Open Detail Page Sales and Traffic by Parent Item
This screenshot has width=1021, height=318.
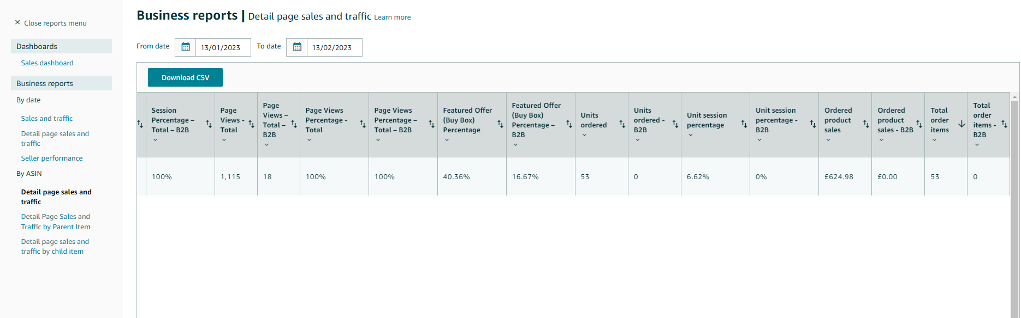click(x=56, y=222)
